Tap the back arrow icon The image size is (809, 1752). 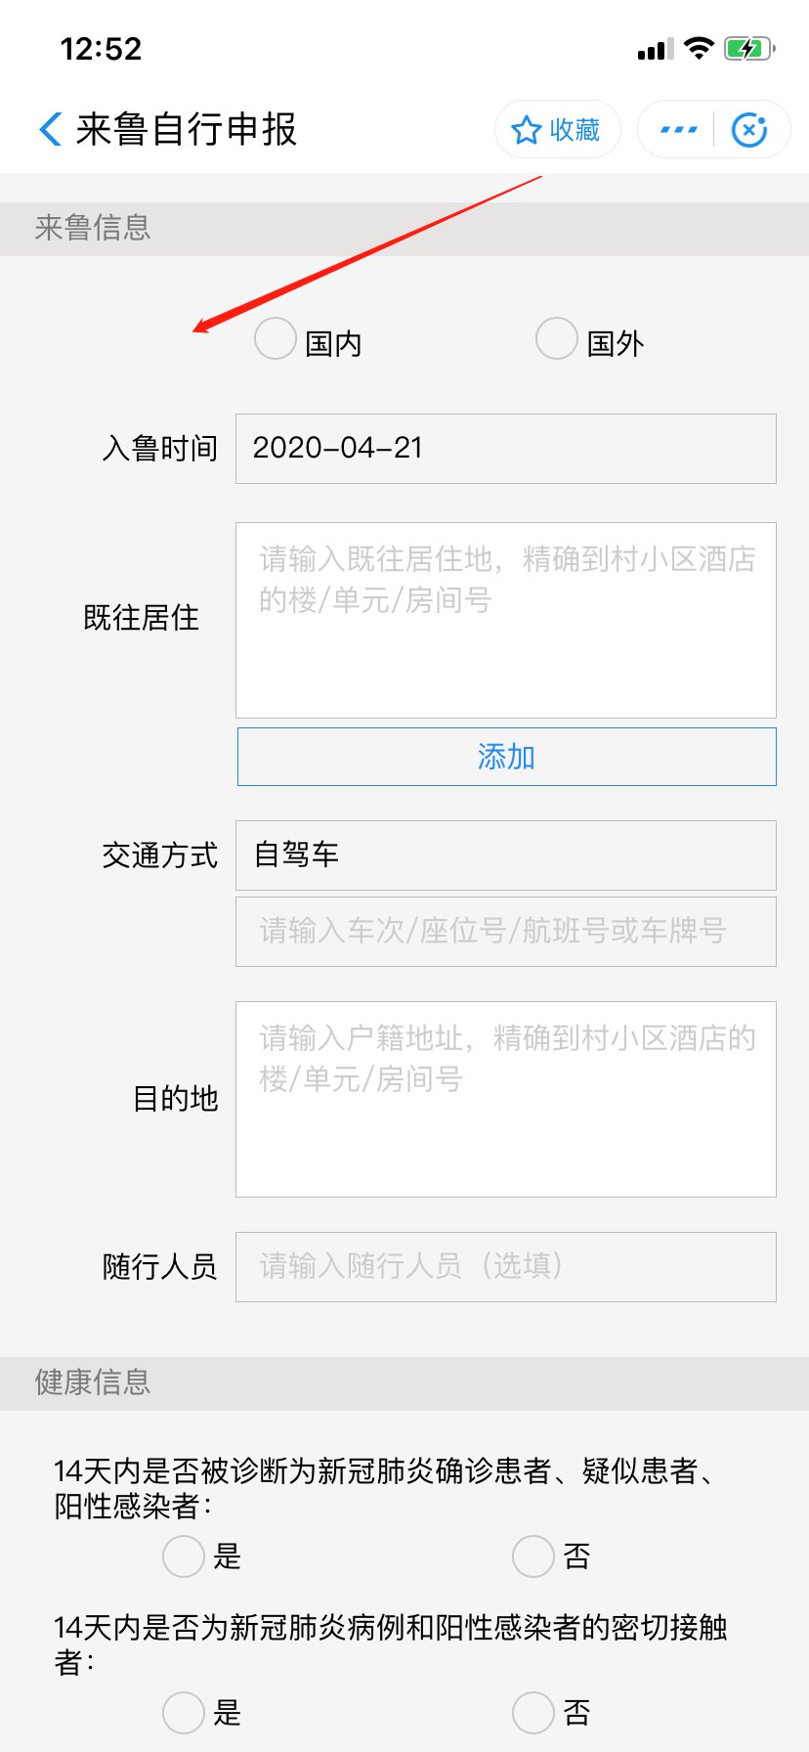tap(51, 129)
